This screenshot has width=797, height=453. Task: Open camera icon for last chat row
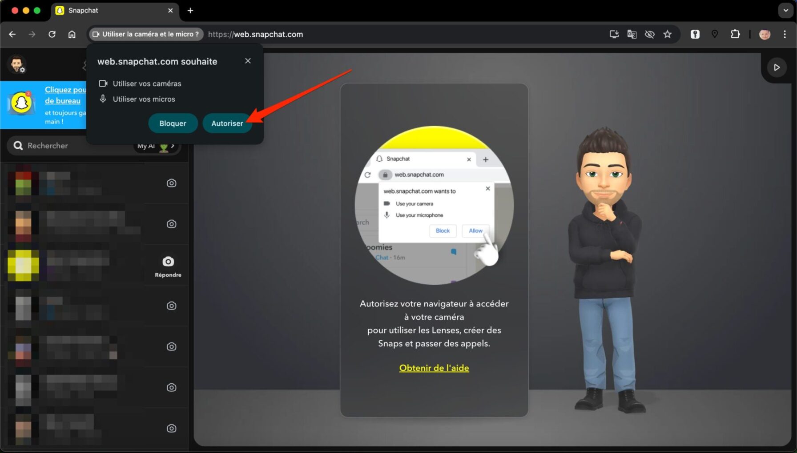[x=171, y=428]
